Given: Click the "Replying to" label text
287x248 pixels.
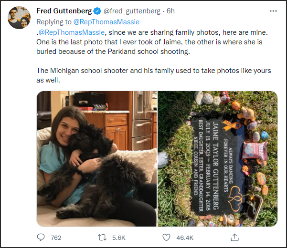Looking at the screenshot, I should click(54, 21).
